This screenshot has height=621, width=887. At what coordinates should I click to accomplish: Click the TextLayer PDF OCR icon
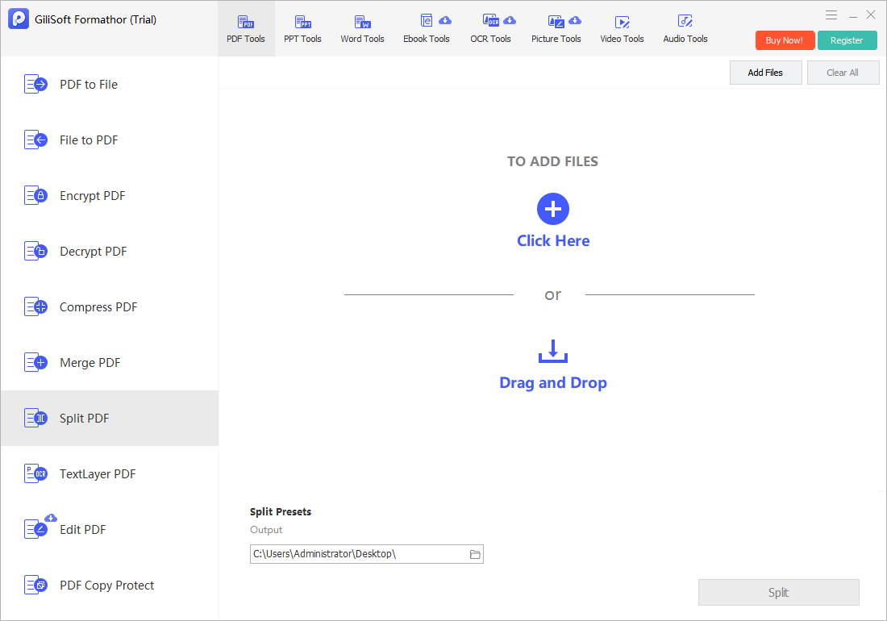pos(35,474)
